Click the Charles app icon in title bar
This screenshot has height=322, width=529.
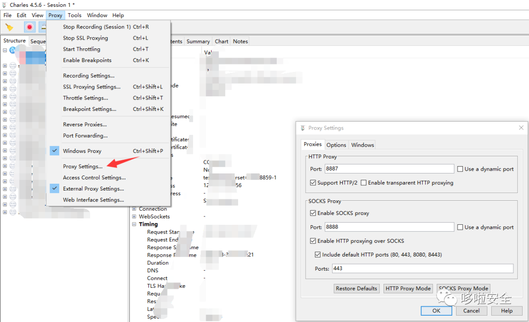pyautogui.click(x=4, y=5)
